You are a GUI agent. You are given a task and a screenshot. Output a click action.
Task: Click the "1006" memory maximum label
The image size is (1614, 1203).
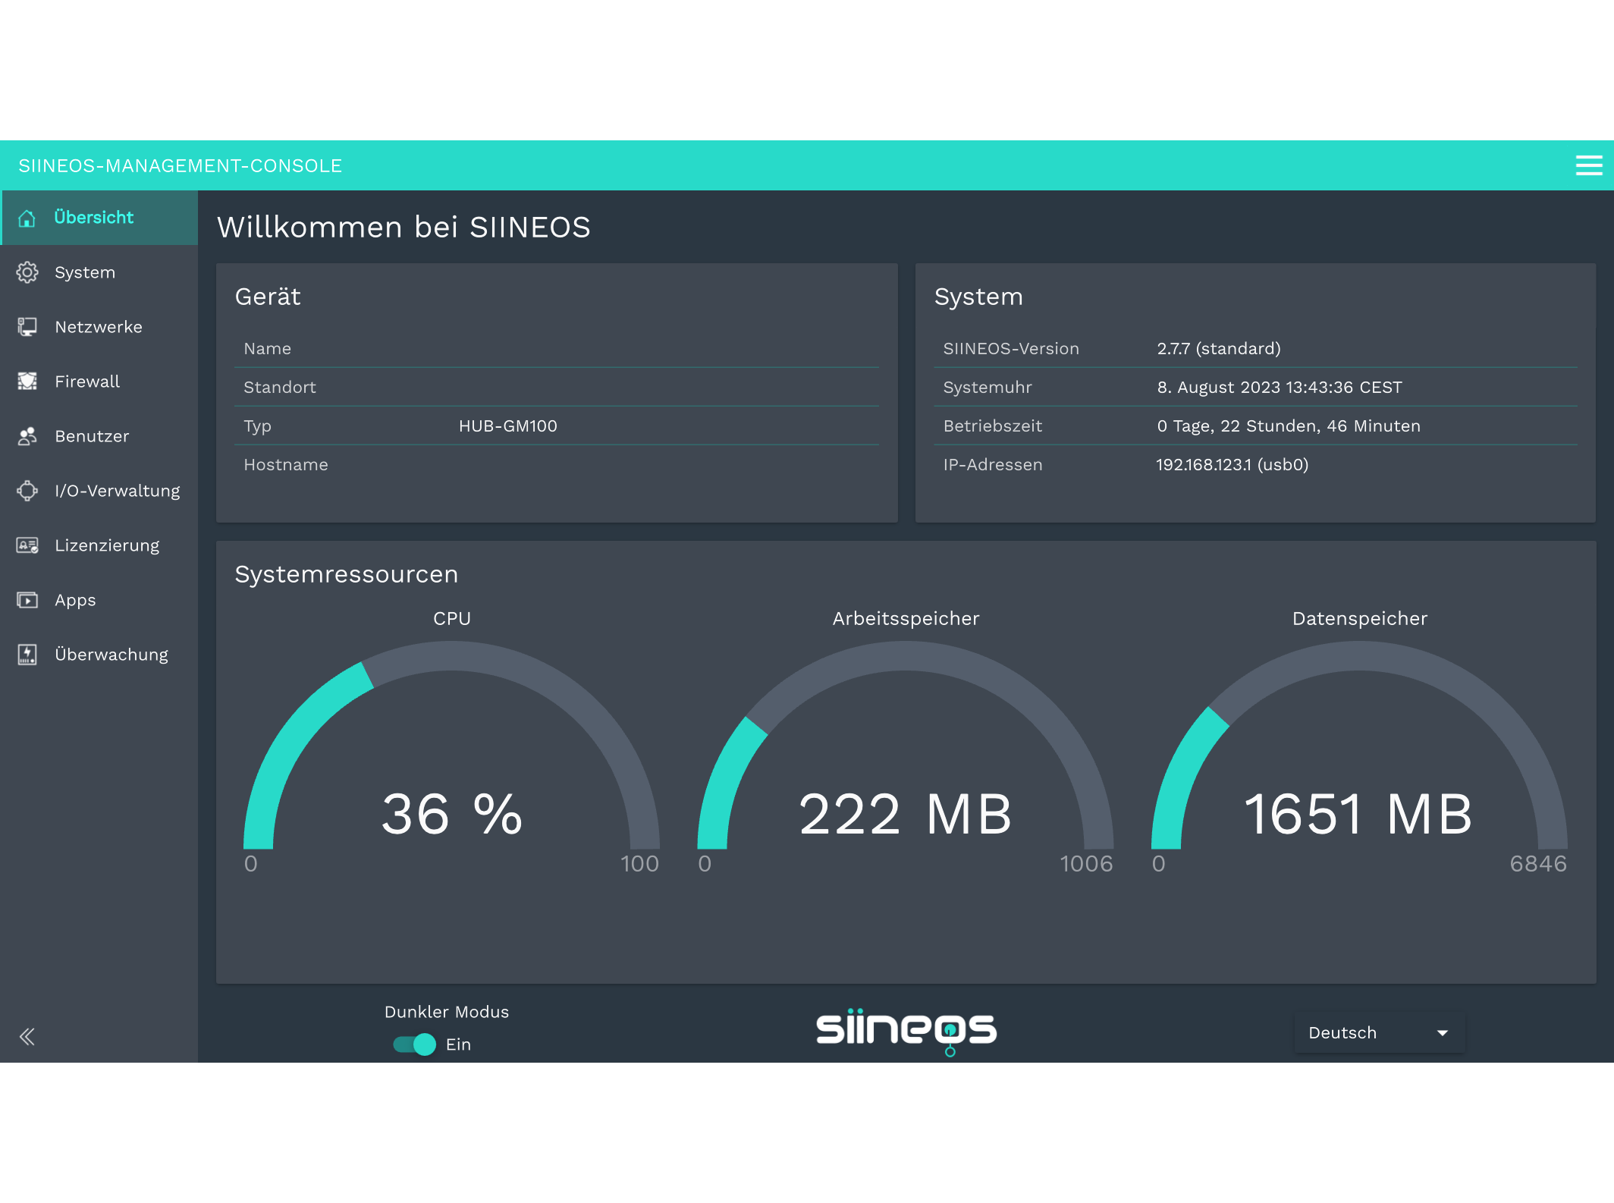1086,864
